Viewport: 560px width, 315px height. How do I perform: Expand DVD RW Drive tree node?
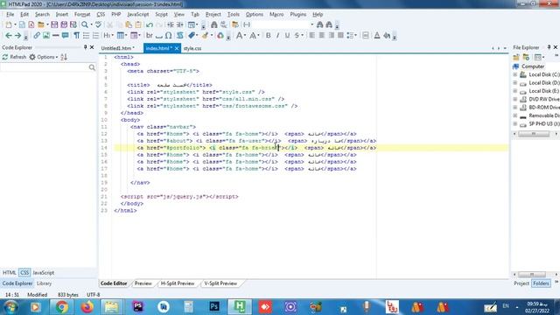(515, 99)
